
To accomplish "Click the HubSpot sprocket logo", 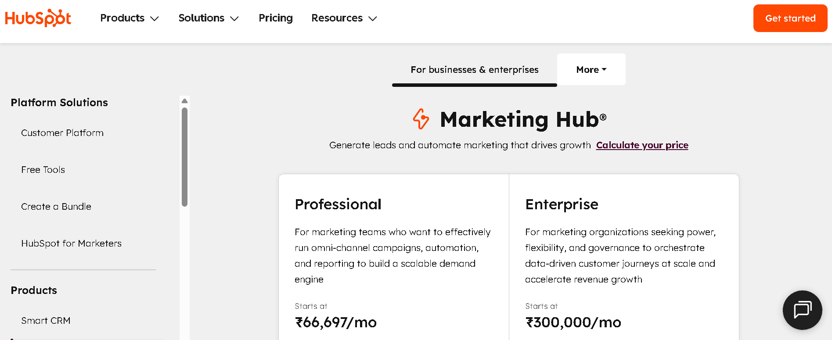I will click(38, 18).
